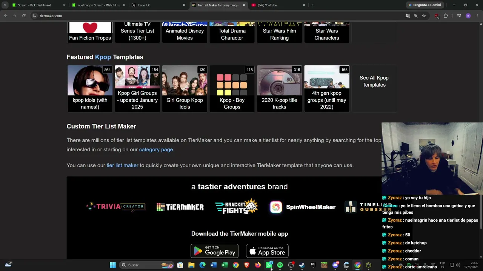Open Spotify from the taskbar
The image size is (483, 271).
click(280, 265)
